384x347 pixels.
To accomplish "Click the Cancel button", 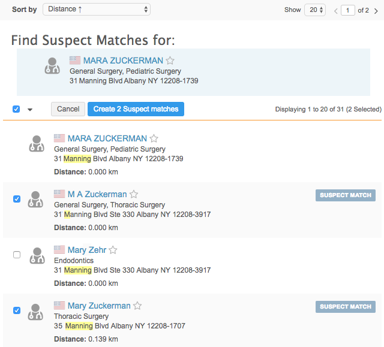I will click(x=68, y=109).
